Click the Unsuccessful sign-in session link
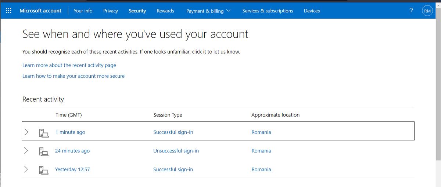Viewport: 441px width, 187px height. click(176, 151)
